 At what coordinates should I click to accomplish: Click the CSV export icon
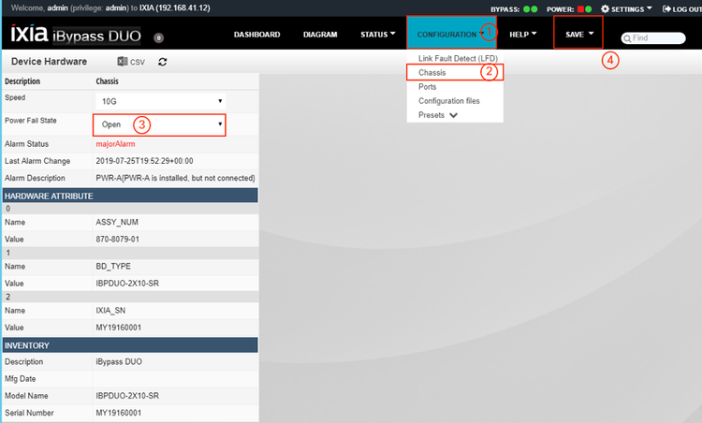coord(123,62)
